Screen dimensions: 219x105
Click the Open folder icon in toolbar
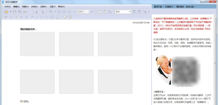pyautogui.click(x=7, y=12)
